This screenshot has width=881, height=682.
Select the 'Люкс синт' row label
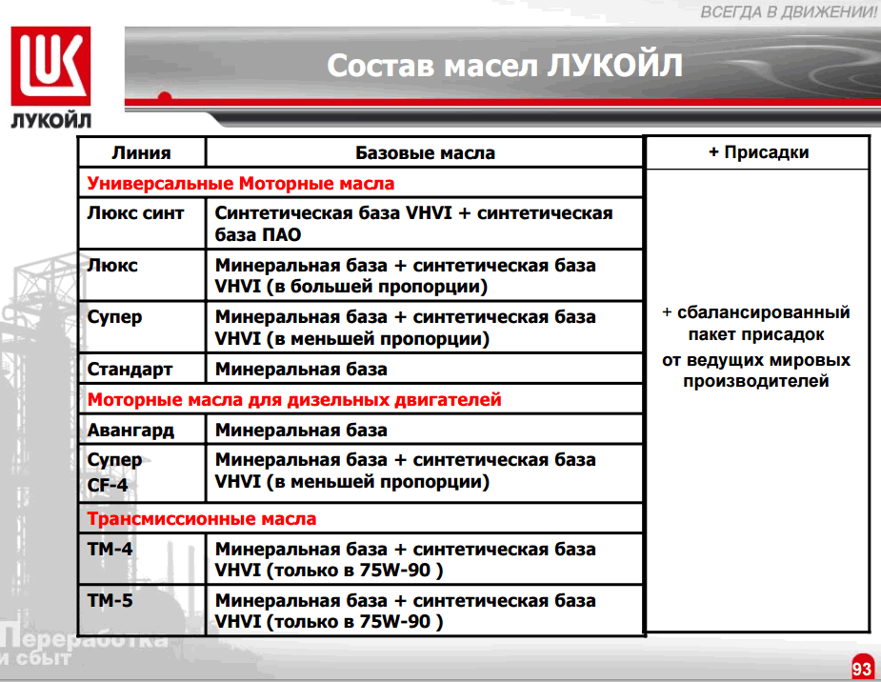point(135,213)
